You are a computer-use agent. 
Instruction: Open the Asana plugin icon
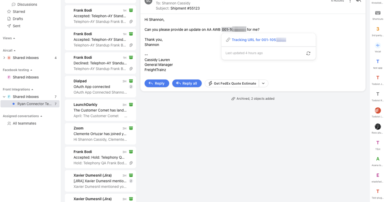click(x=378, y=159)
